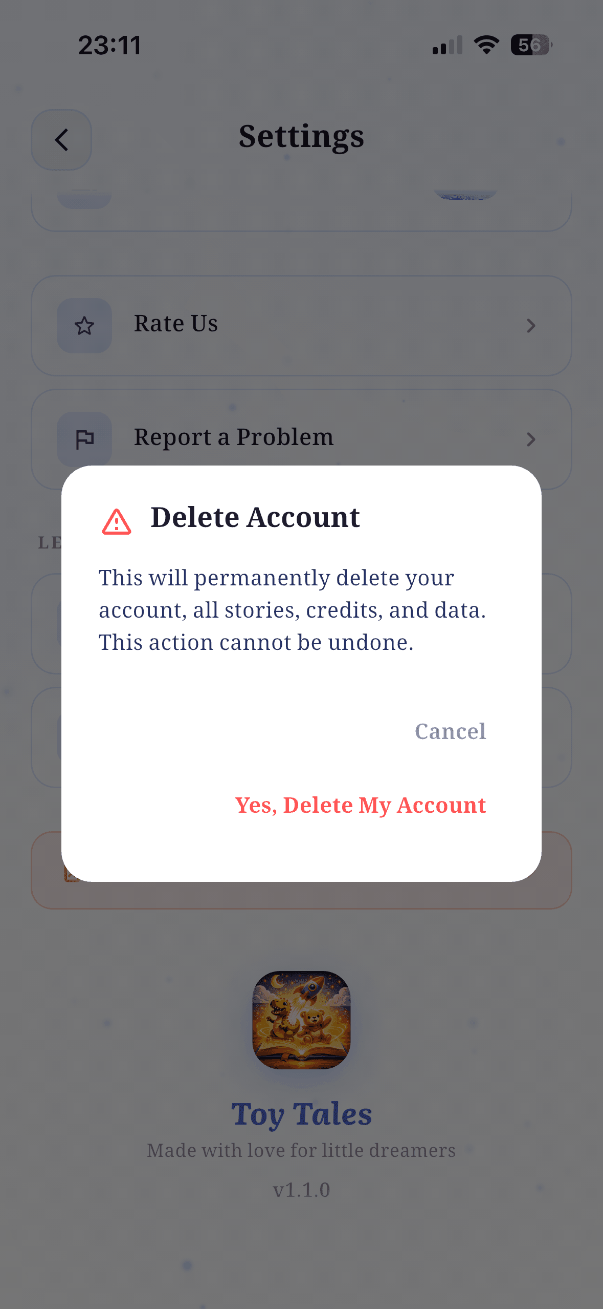Open Report a Problem via its chevron

point(531,439)
